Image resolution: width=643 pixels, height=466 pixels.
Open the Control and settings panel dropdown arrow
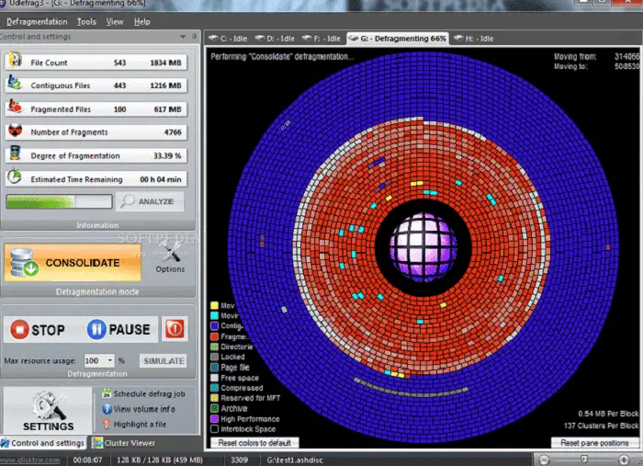[x=183, y=37]
